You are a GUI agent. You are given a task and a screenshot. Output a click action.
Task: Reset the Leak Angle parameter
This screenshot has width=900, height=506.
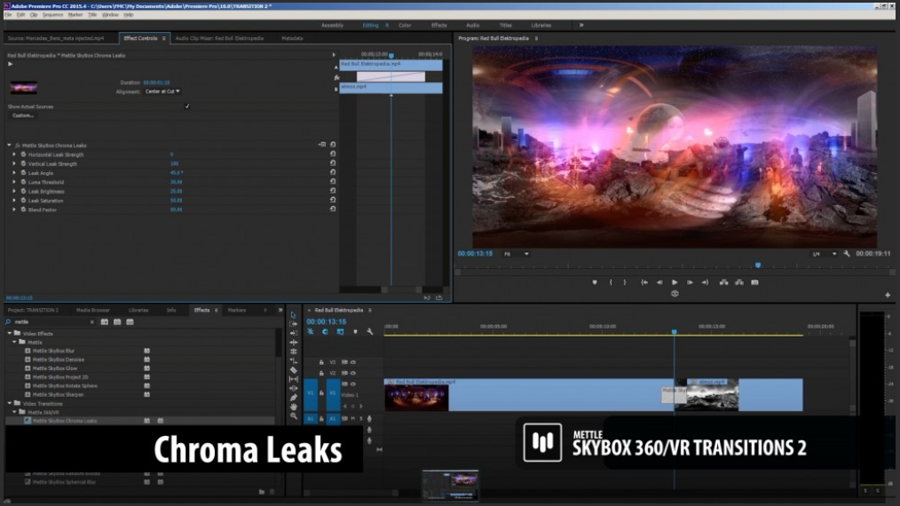pos(332,172)
